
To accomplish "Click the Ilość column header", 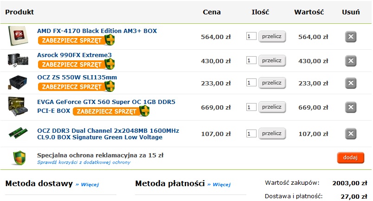I will (260, 12).
